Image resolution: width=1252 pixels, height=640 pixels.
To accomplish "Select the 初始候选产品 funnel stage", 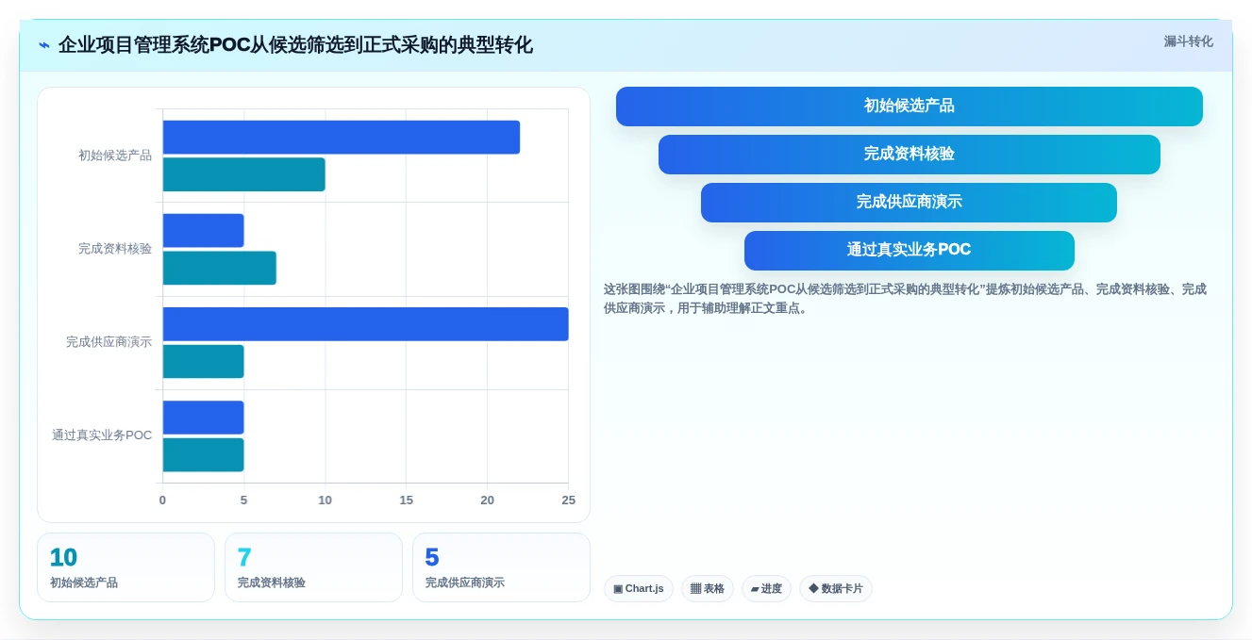I will [909, 107].
